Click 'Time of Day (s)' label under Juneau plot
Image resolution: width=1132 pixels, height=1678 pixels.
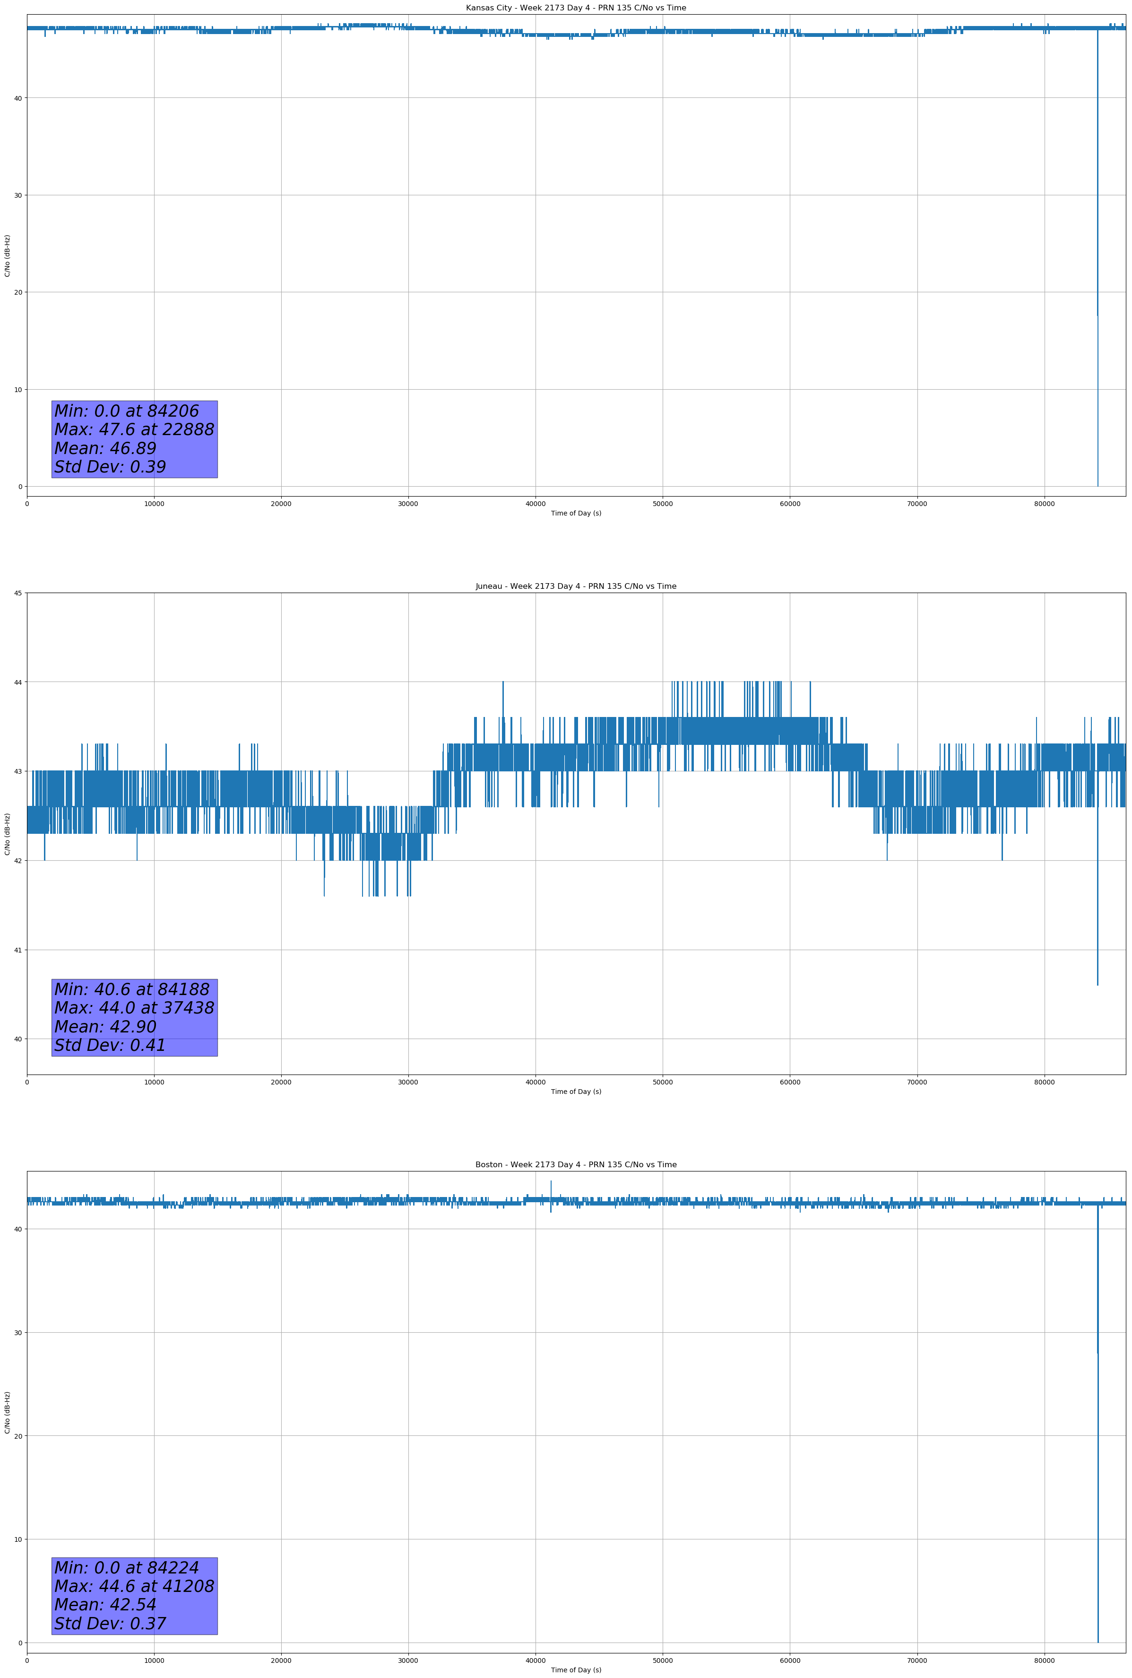tap(576, 1092)
